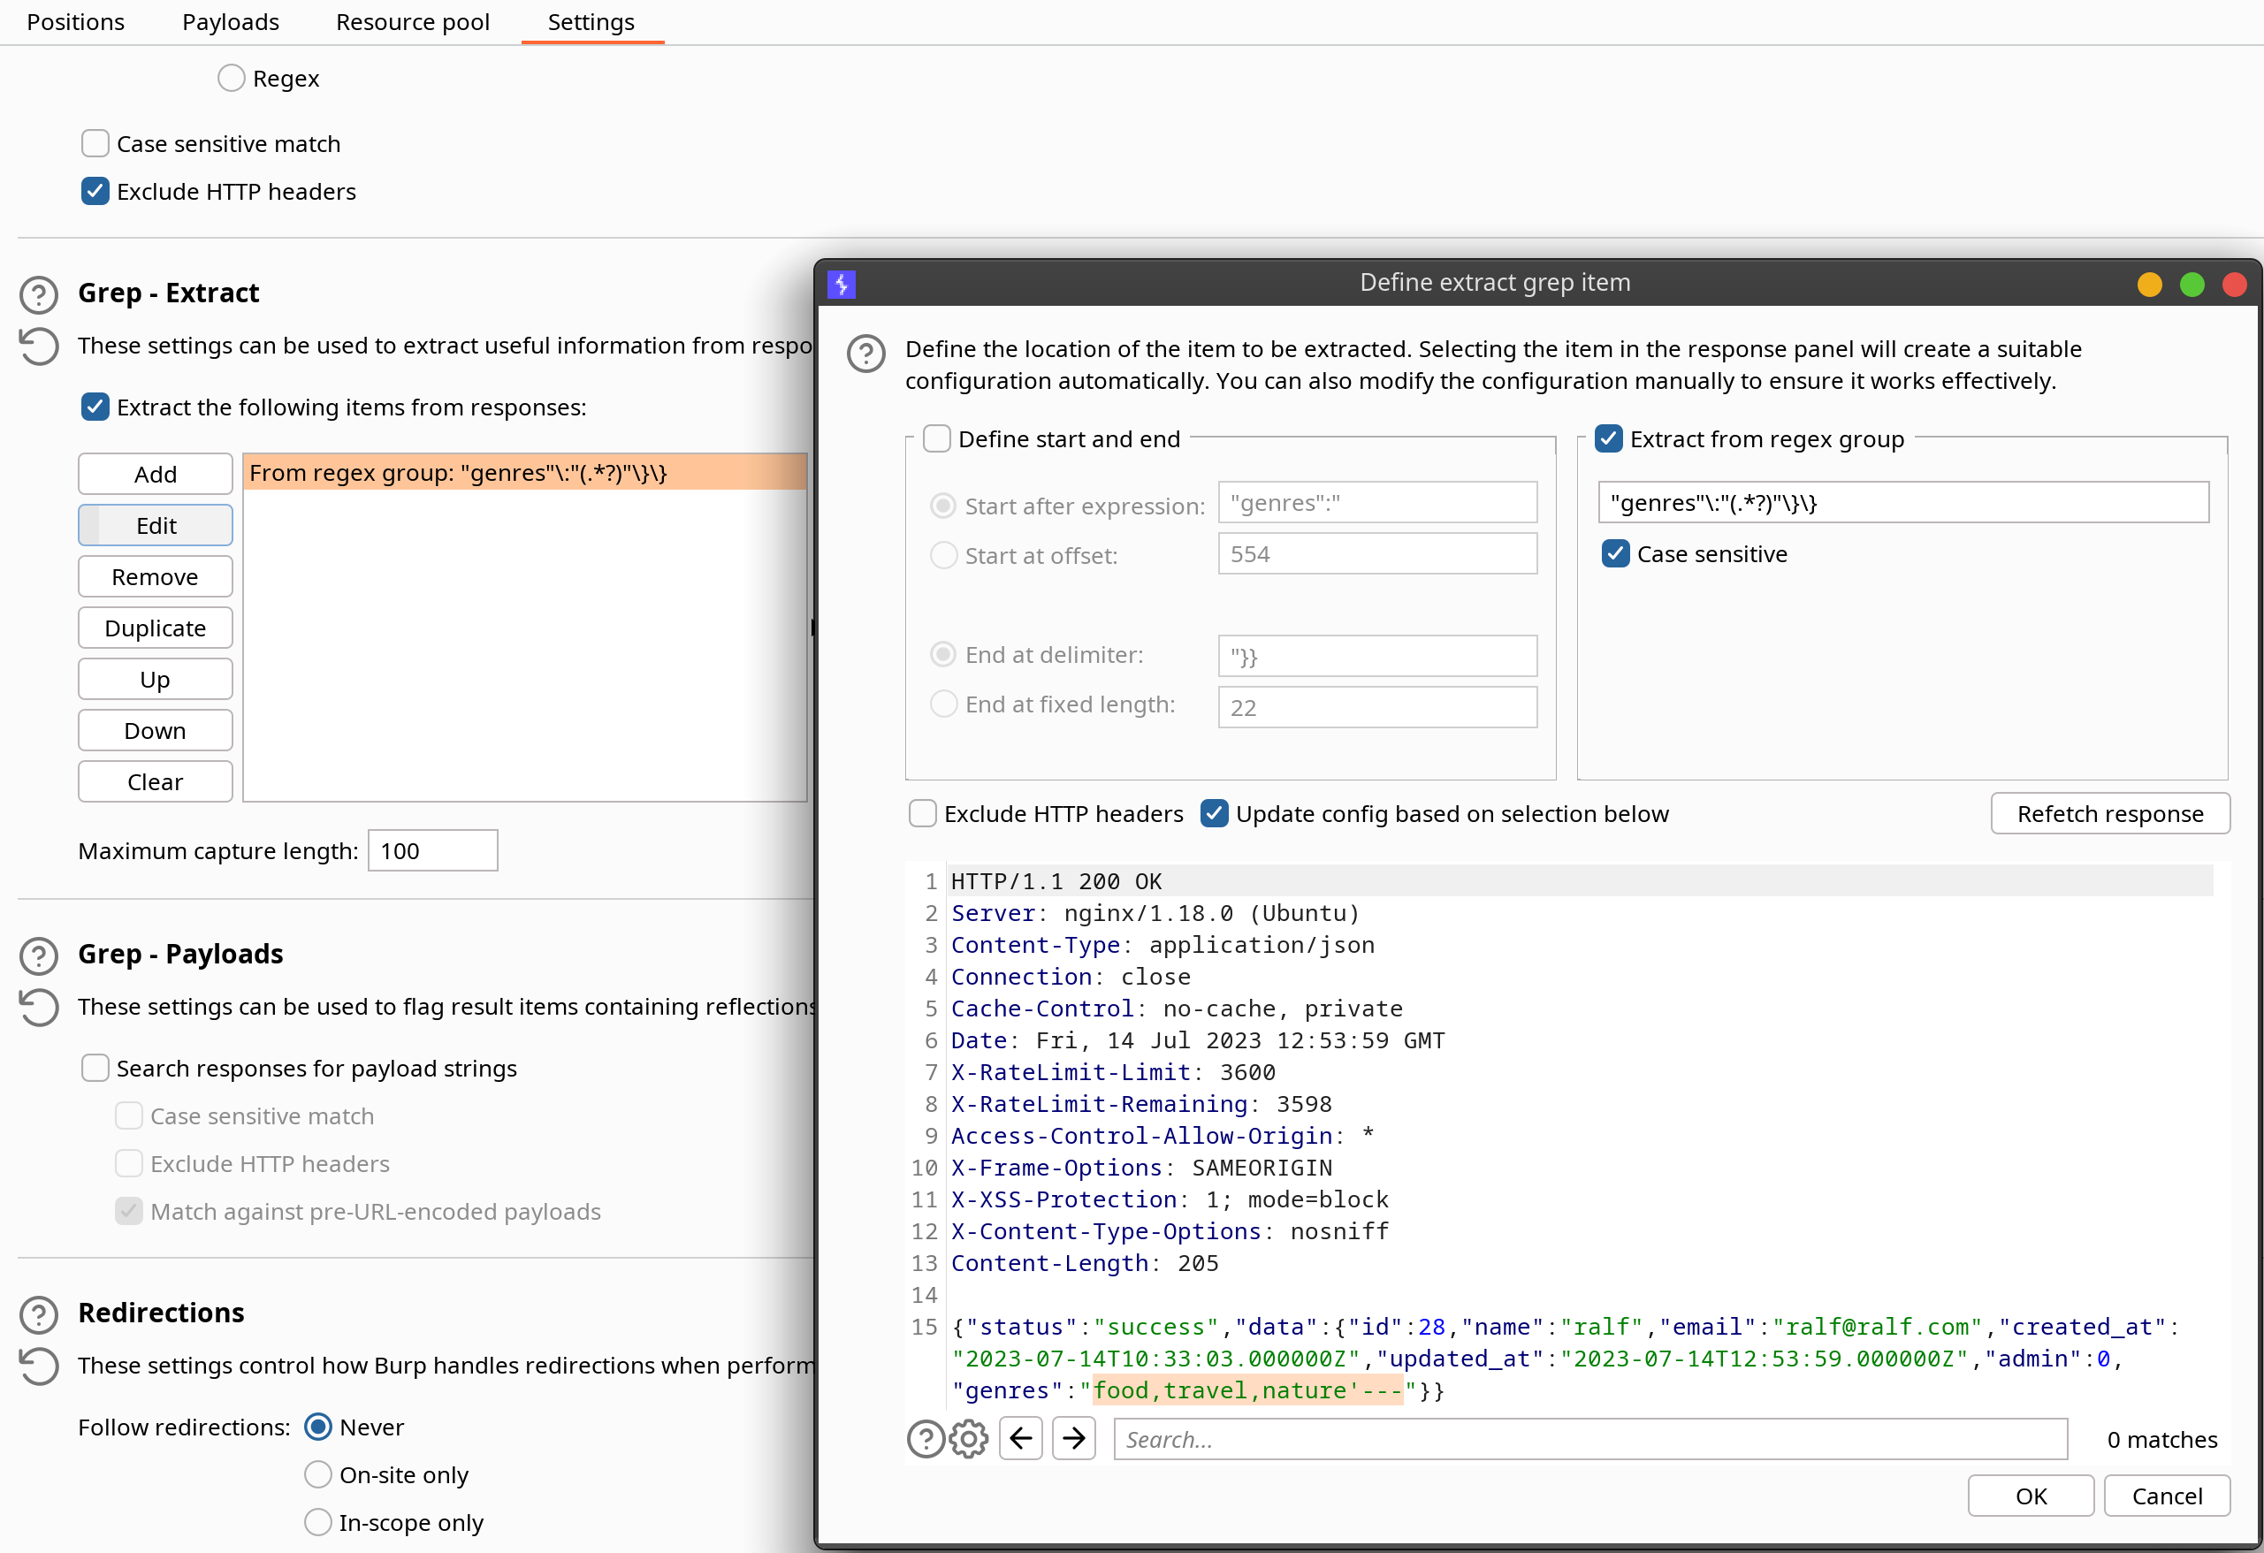Click Start at offset field
The height and width of the screenshot is (1553, 2264).
(x=1377, y=554)
